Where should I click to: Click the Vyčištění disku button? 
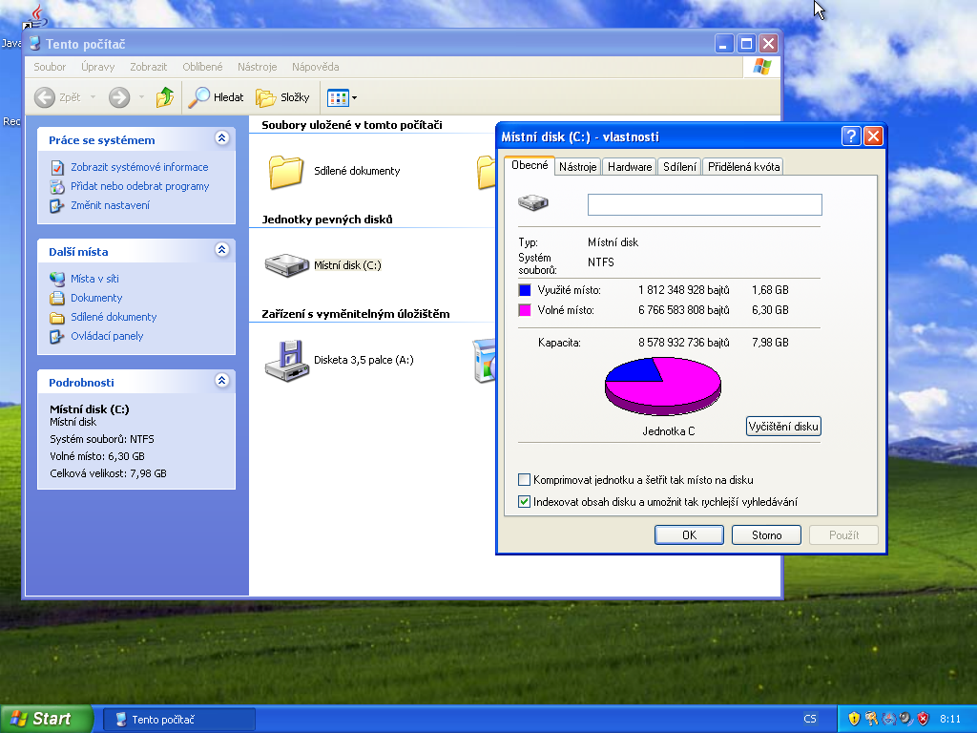click(783, 427)
